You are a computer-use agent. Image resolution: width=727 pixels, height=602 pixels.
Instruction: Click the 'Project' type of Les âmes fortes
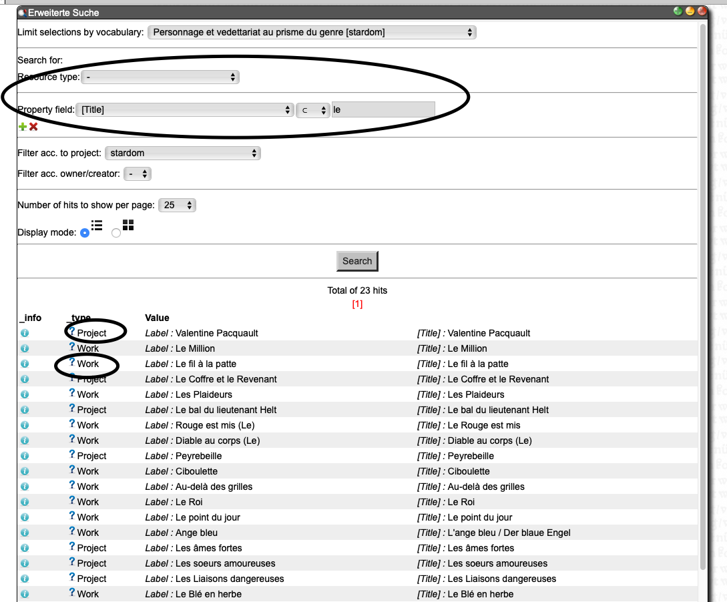pyautogui.click(x=92, y=548)
